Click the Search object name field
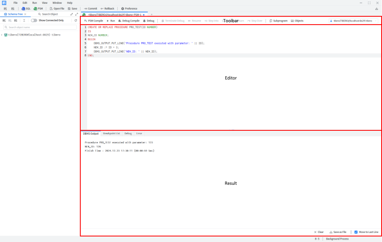Viewport: 382px width, 242px height. point(40,27)
